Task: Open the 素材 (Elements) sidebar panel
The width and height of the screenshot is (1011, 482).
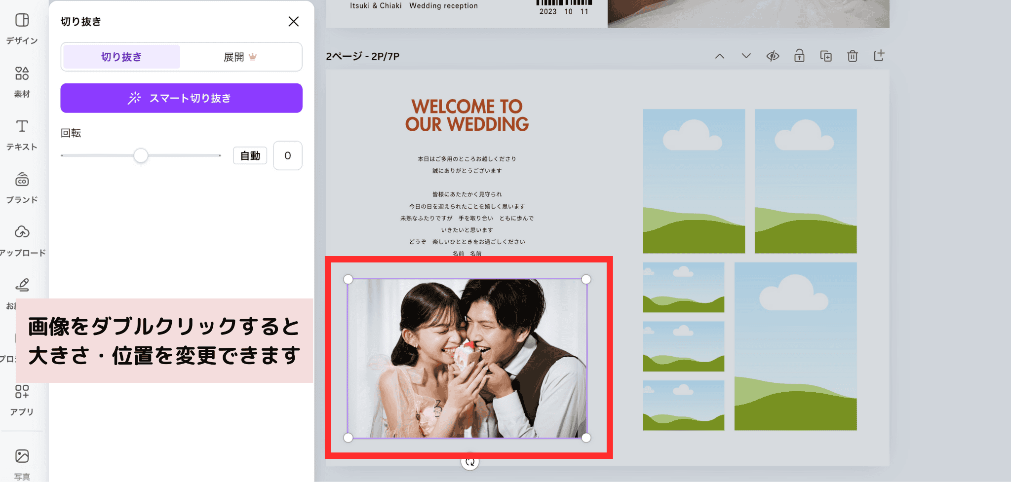Action: pyautogui.click(x=22, y=81)
